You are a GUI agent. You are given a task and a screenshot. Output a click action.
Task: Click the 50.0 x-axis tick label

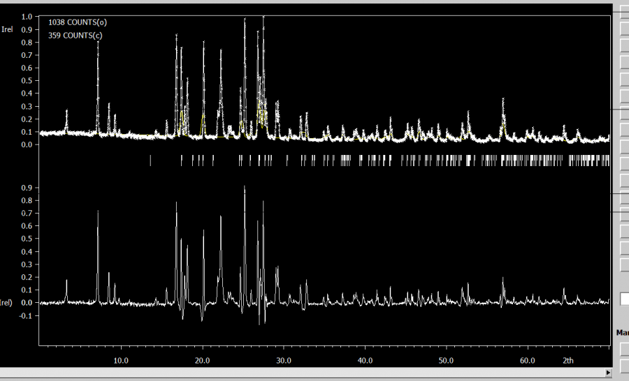click(x=446, y=361)
